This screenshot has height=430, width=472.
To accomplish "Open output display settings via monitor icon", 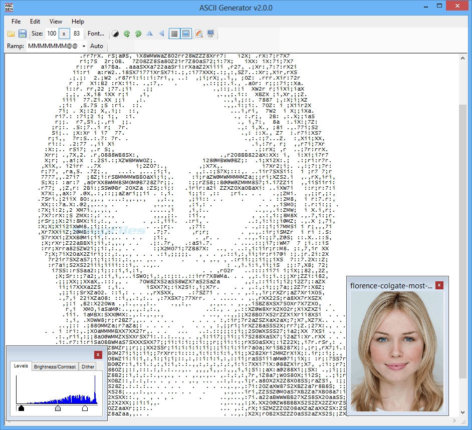I will click(210, 34).
